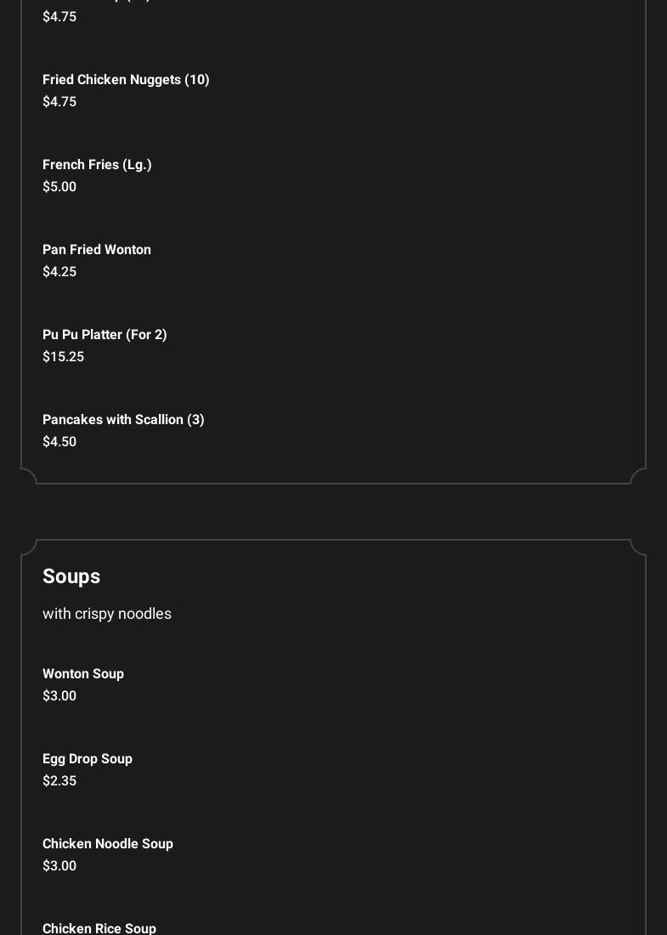Choose the Egg Drop Soup item
This screenshot has height=935, width=667.
tap(88, 759)
